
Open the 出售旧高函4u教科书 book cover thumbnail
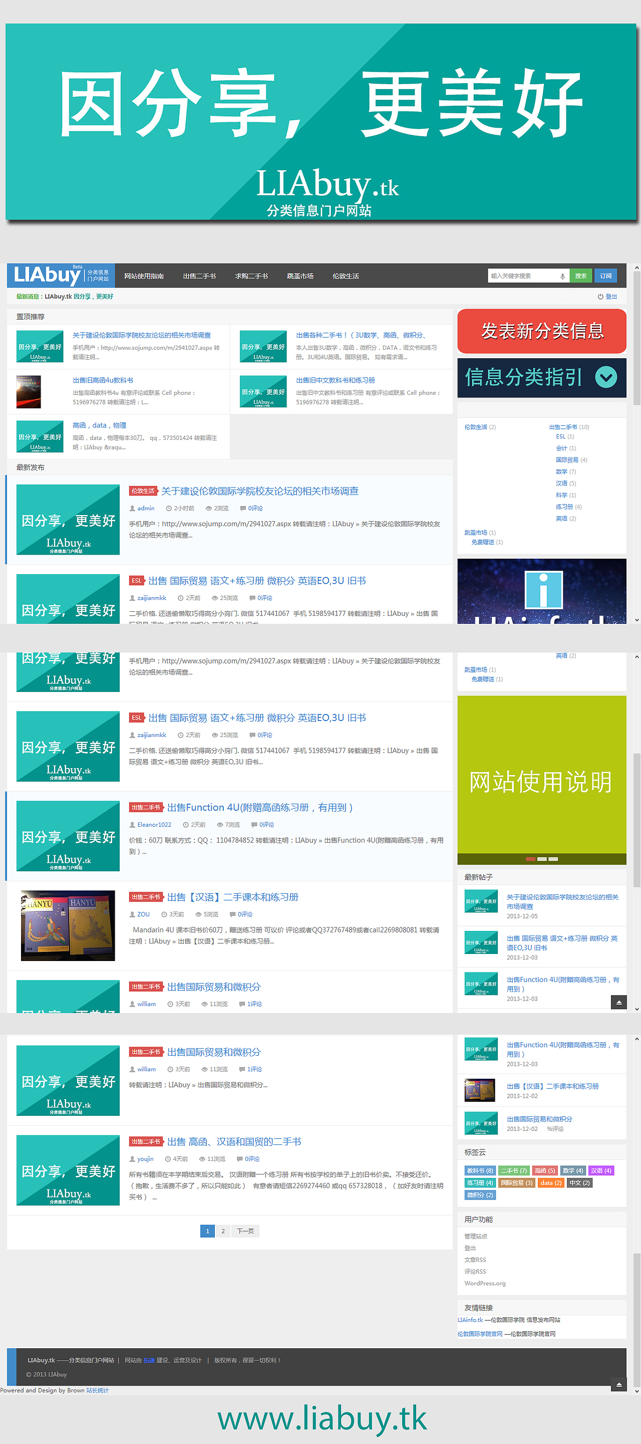(29, 392)
